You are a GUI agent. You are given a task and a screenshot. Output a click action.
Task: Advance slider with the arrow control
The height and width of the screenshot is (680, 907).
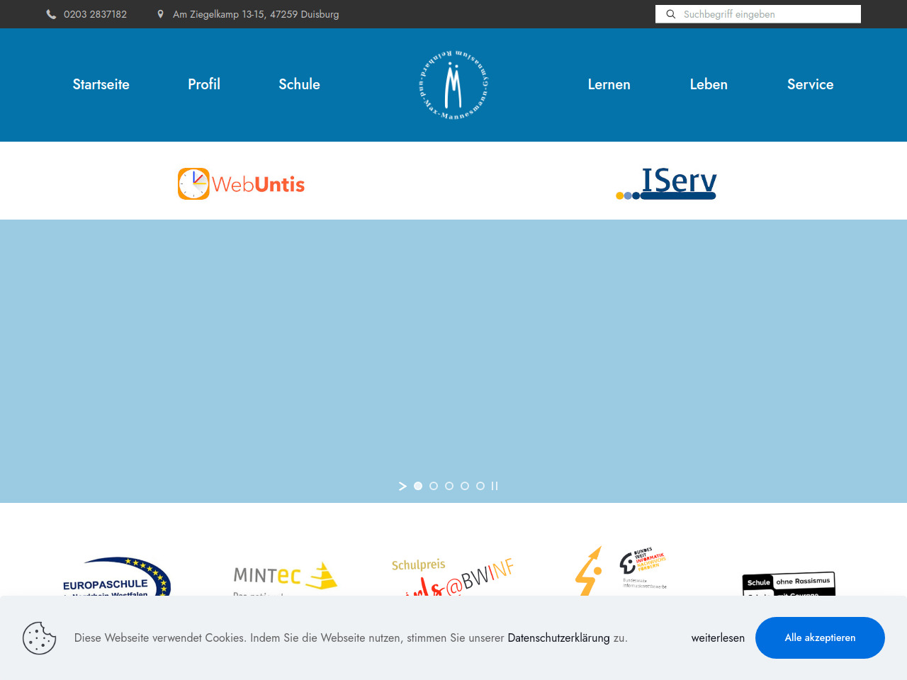(402, 486)
